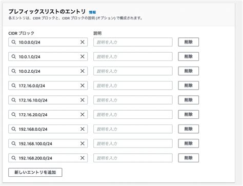The height and width of the screenshot is (186, 243).
Task: Delete the 172.16.10.0/24 entry row
Action: pyautogui.click(x=189, y=100)
